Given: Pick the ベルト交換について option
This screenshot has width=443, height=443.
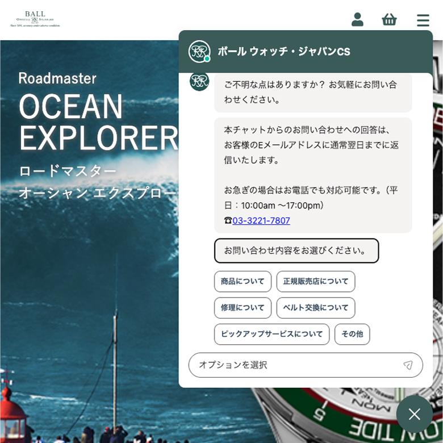Looking at the screenshot, I should (316, 308).
